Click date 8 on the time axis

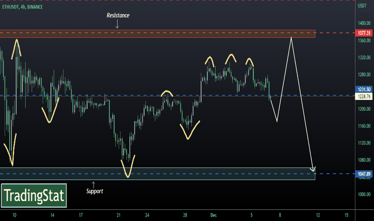[280, 215]
